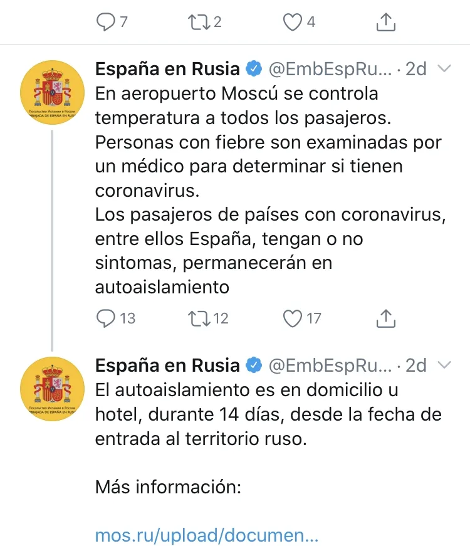The image size is (470, 546).
Task: Open options chevron on the airport tweet
Action: click(444, 68)
